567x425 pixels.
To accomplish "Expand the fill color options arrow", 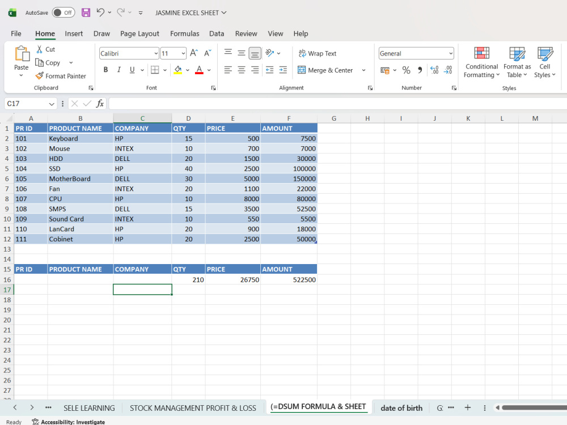I will click(x=187, y=70).
